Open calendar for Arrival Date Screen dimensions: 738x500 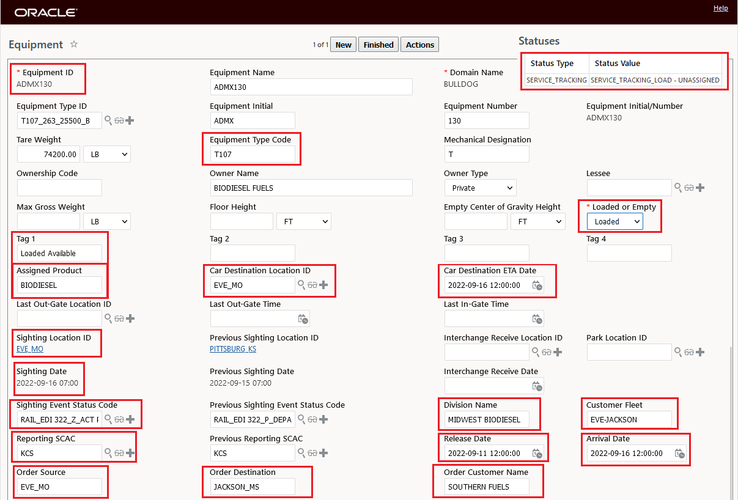pyautogui.click(x=680, y=453)
